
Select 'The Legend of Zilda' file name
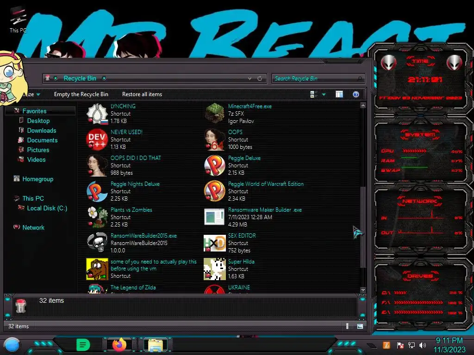tap(133, 288)
